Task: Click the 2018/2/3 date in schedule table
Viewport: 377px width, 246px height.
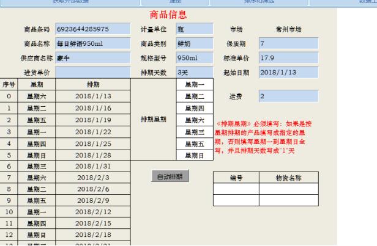Action: click(x=93, y=177)
